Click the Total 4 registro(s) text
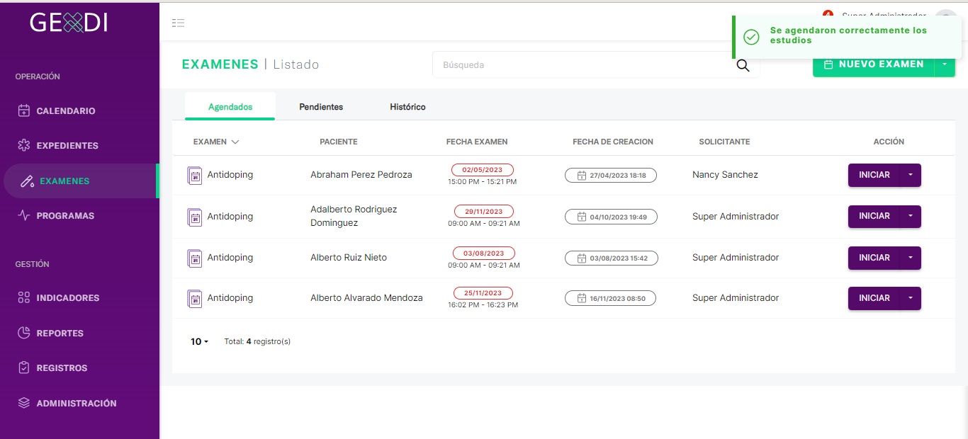 click(257, 341)
